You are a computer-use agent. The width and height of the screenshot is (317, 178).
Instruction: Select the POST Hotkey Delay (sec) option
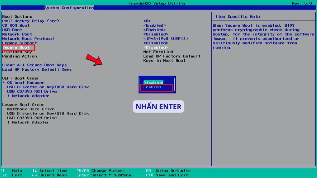pyautogui.click(x=31, y=21)
